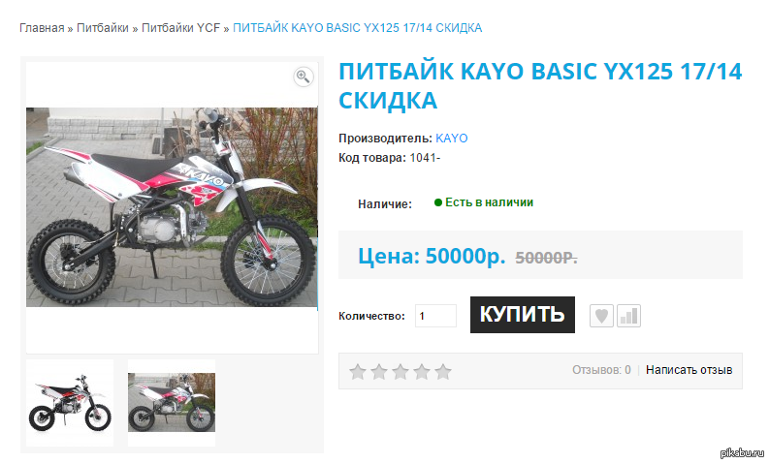Screen dimensions: 769x464
Task: Click the KAYO manufacturer link
Action: click(451, 139)
